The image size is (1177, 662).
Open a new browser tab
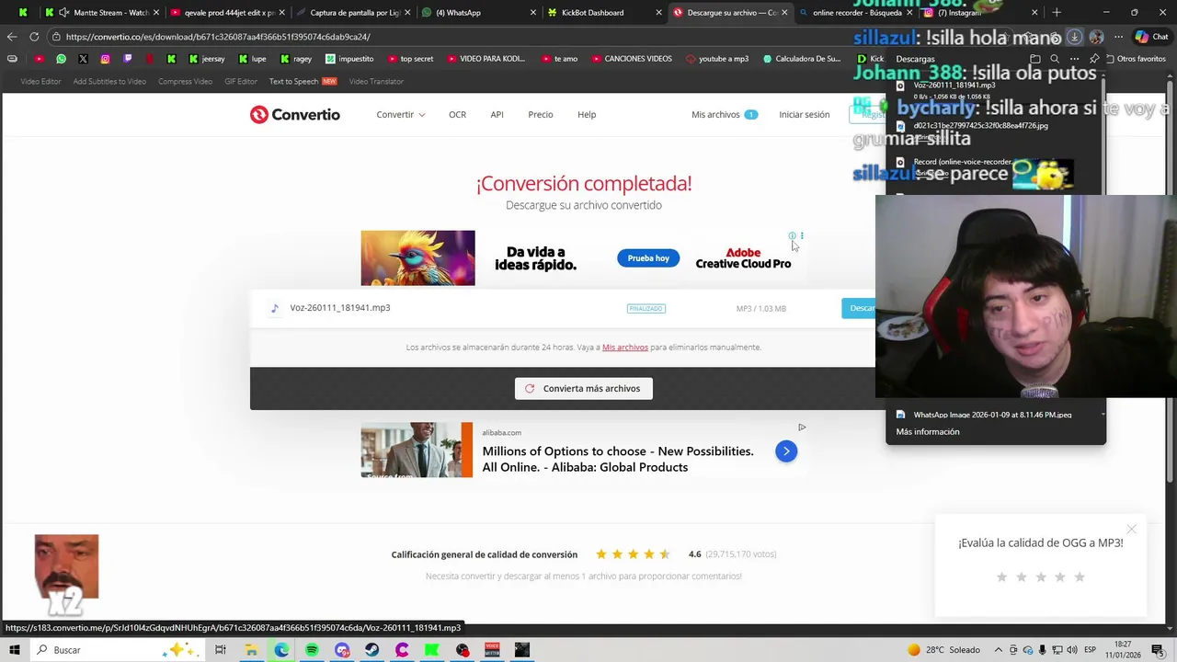(1057, 13)
